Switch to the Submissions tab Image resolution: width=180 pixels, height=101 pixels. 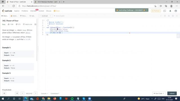32,16
